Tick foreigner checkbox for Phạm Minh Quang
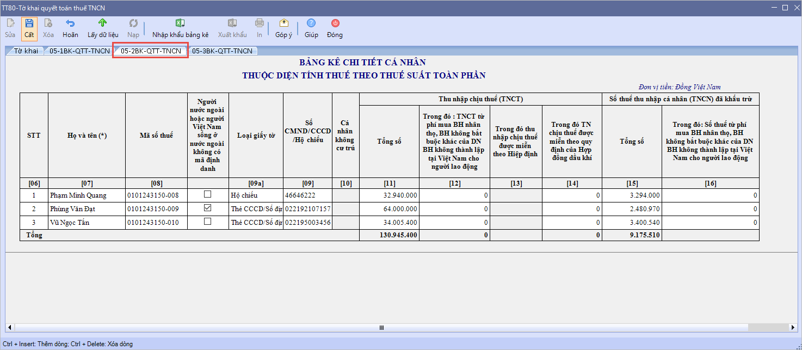 (207, 195)
